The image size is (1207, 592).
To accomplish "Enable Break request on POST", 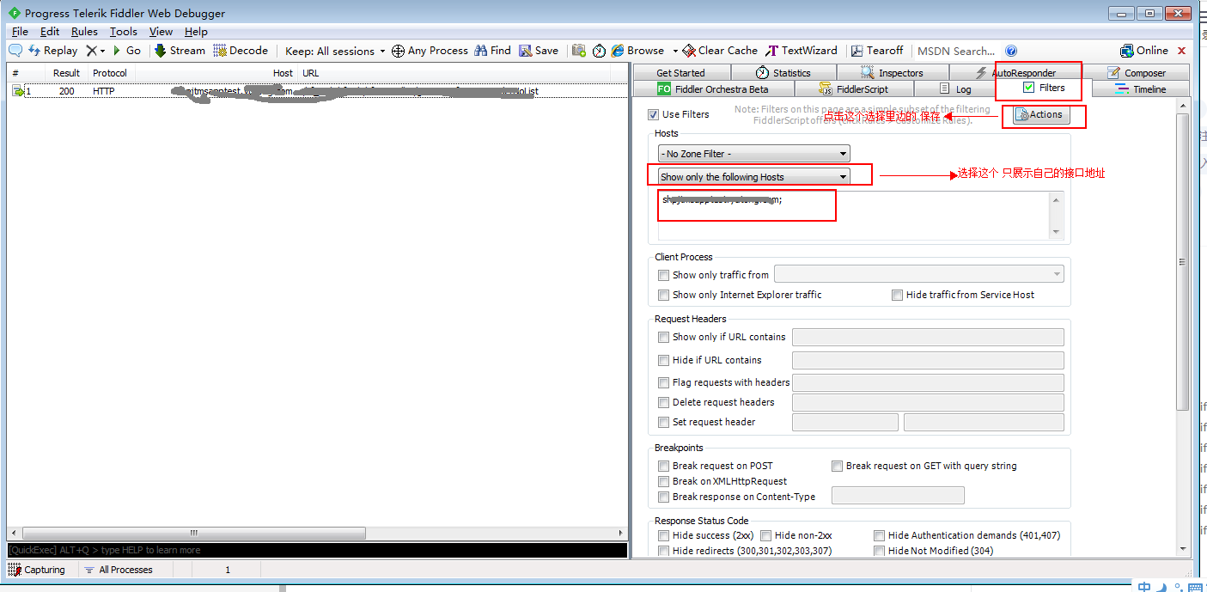I will click(x=663, y=466).
